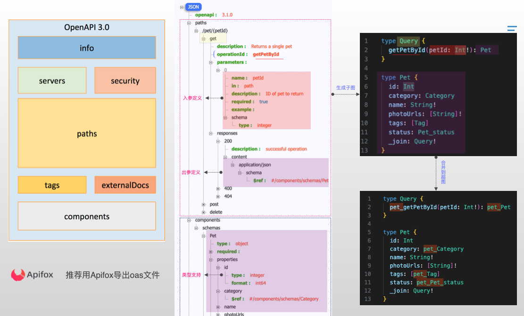Click the expand icon next to delete

click(204, 212)
